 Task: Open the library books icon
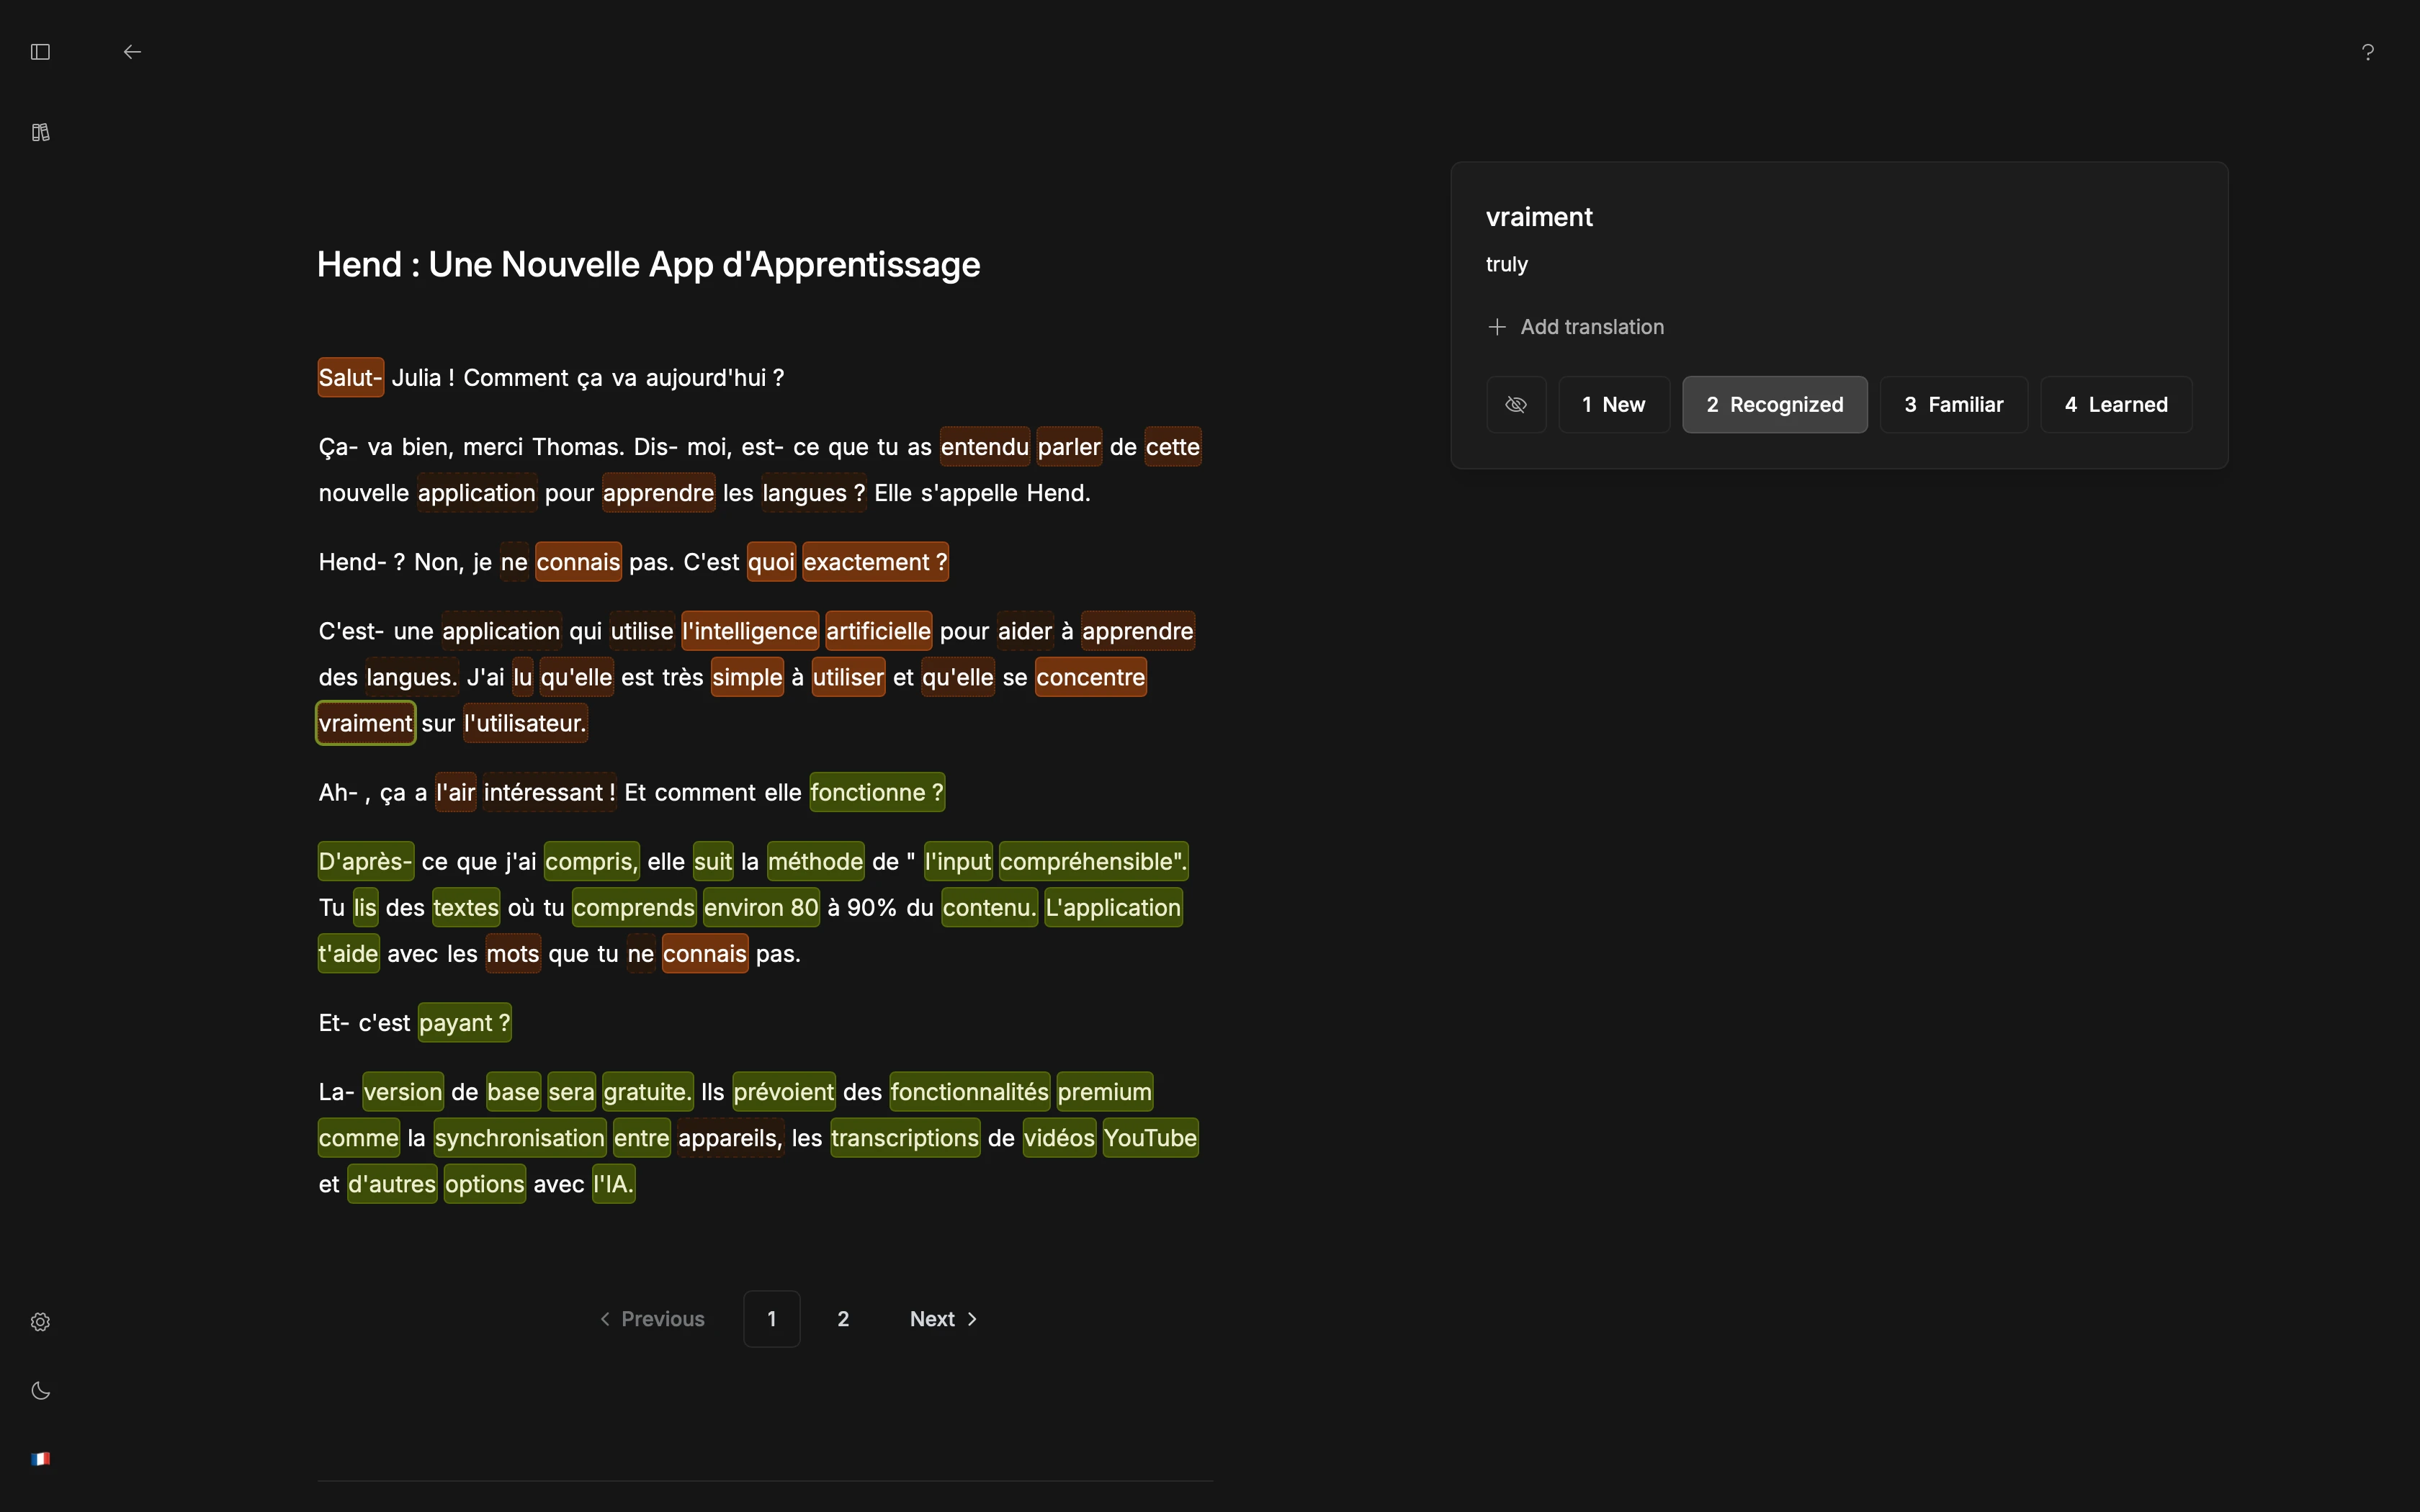(x=40, y=132)
